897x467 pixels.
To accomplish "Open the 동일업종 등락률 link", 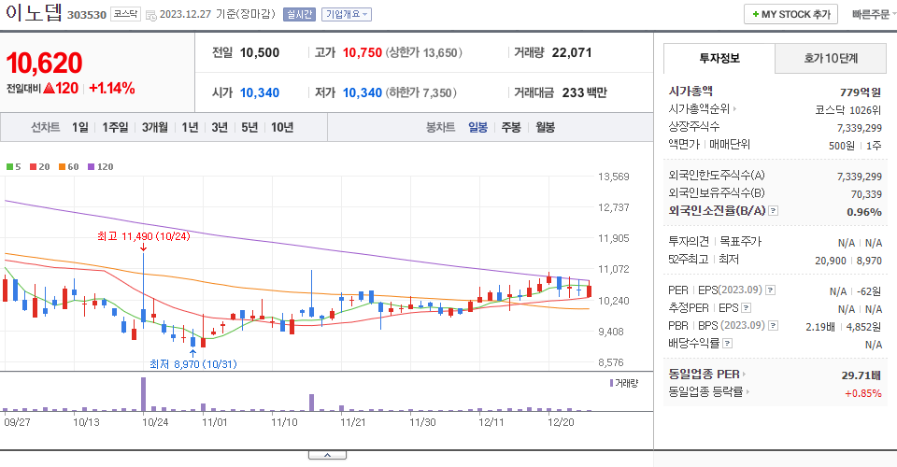I will tap(709, 392).
